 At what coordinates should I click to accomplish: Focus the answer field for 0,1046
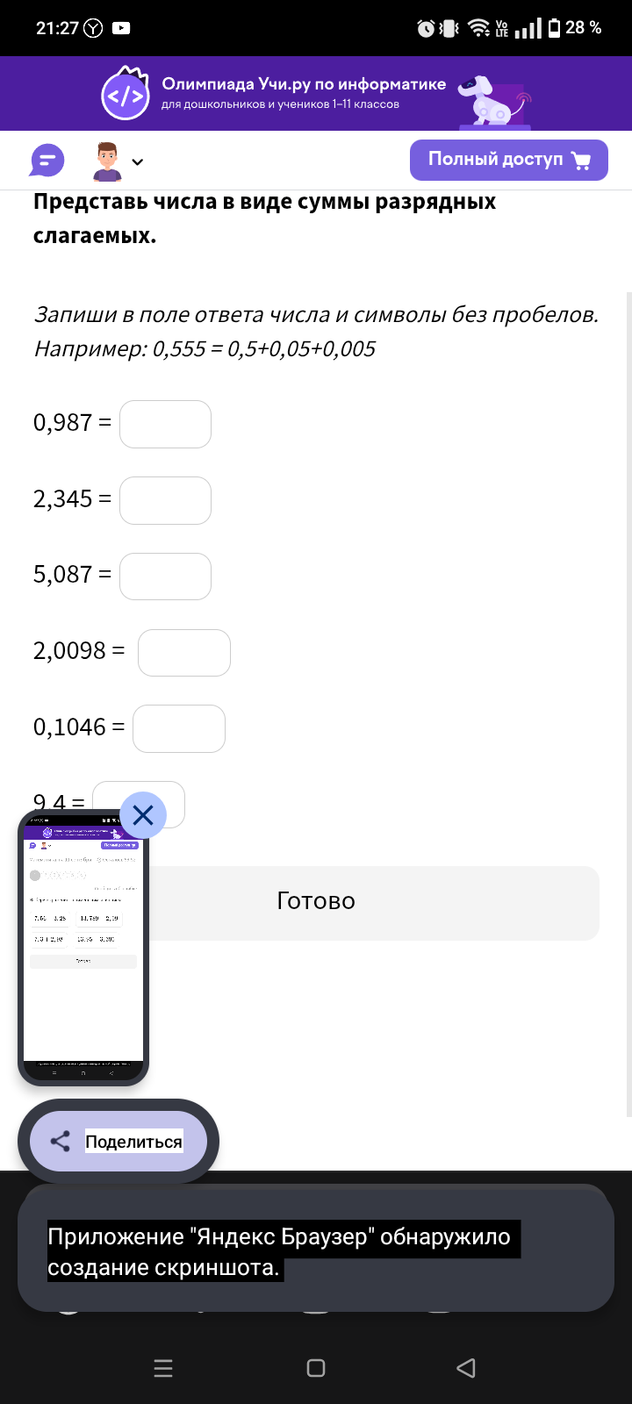coord(179,728)
